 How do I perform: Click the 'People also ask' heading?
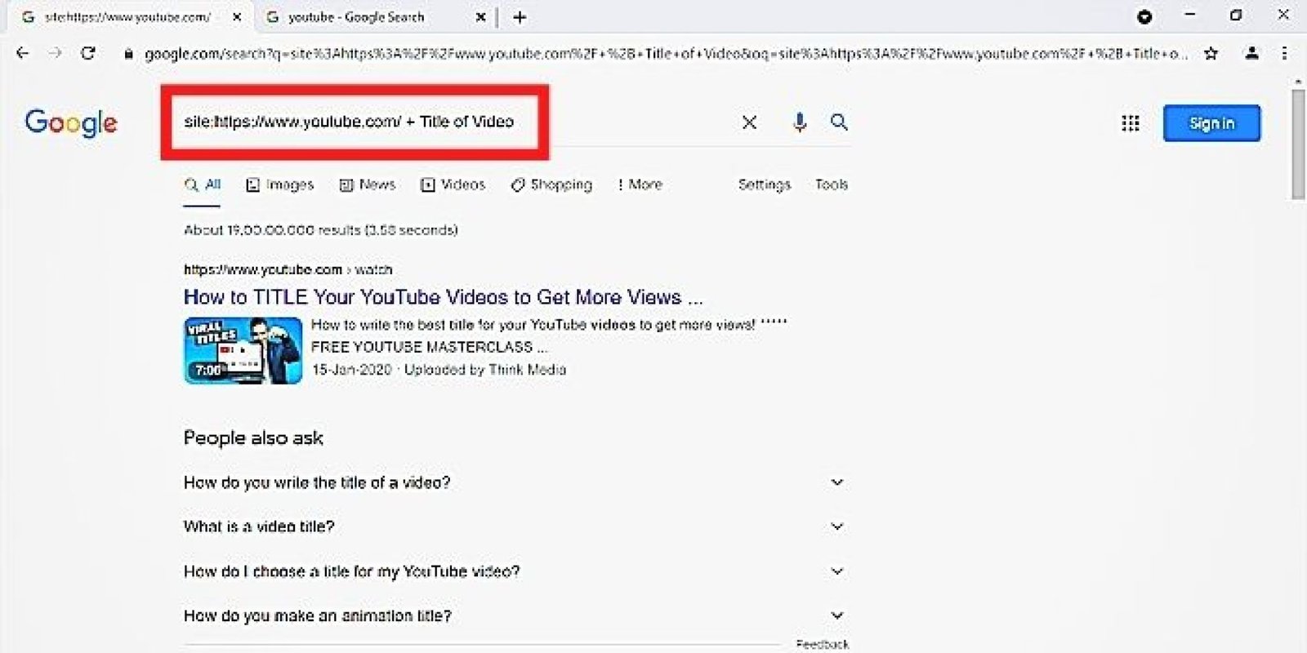253,438
